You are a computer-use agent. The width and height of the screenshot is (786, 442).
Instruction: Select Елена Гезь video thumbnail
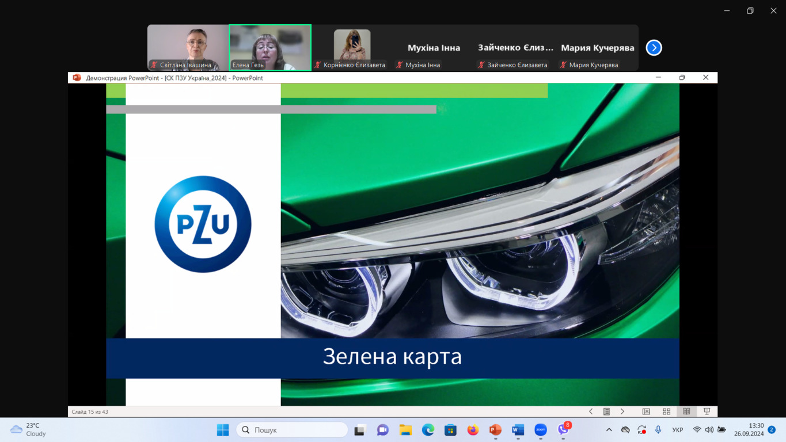point(270,48)
